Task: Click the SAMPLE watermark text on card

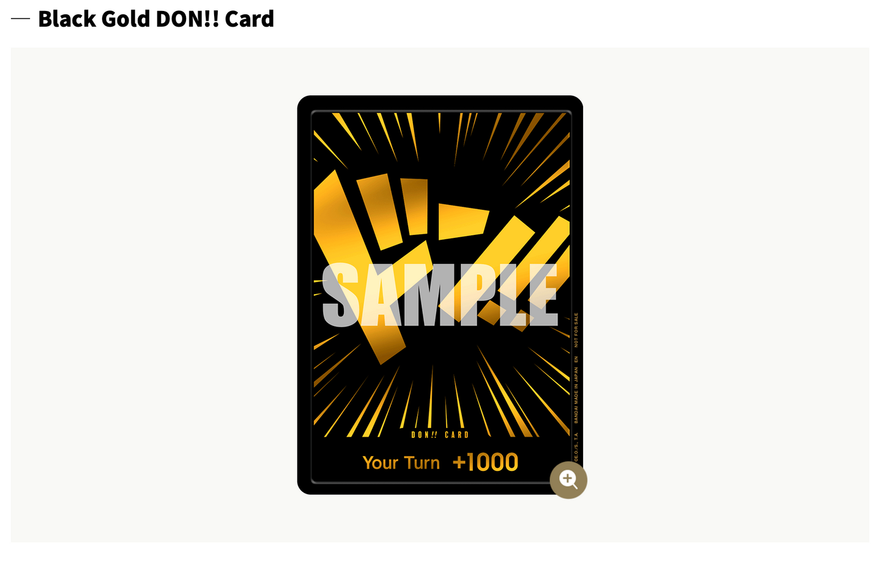Action: click(440, 295)
